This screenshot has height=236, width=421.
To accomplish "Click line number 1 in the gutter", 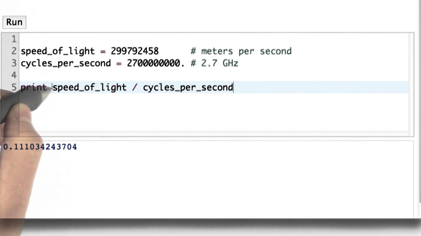I will click(x=14, y=39).
